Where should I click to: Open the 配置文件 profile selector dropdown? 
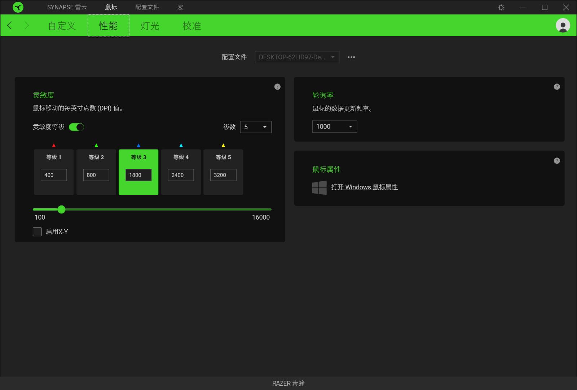297,57
